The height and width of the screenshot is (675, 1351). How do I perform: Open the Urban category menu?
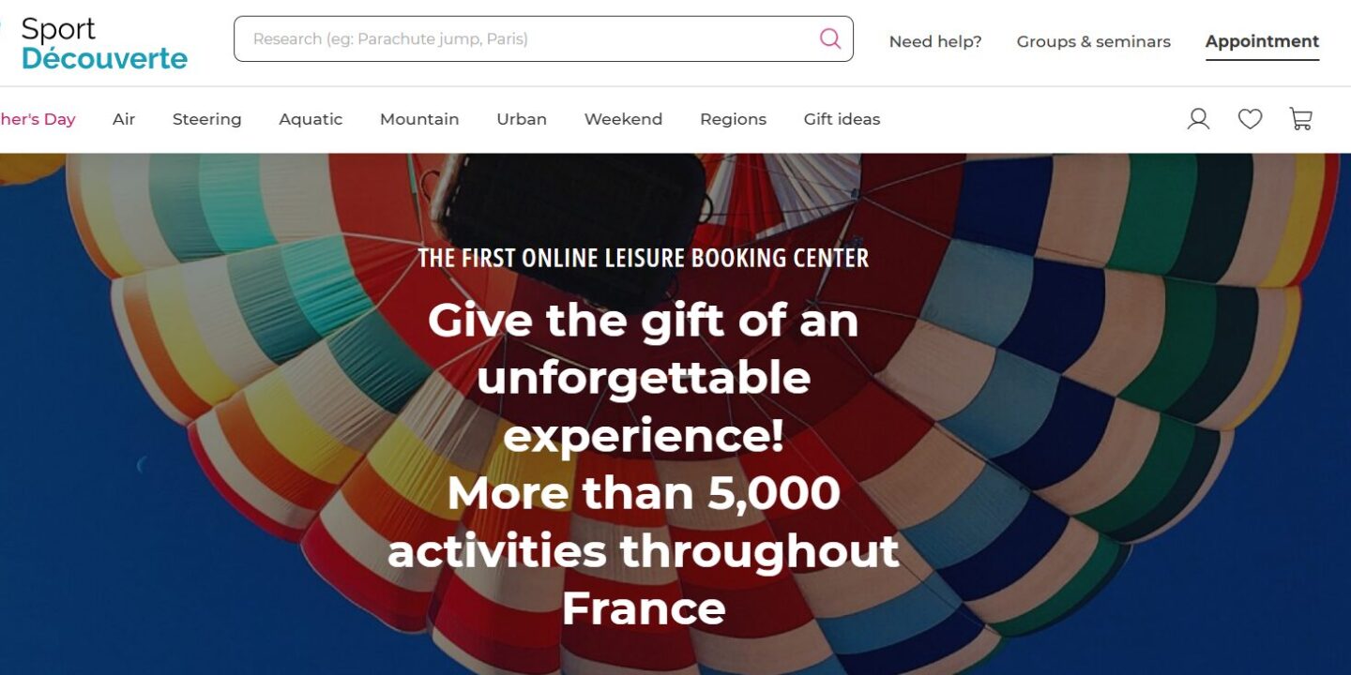pos(522,119)
